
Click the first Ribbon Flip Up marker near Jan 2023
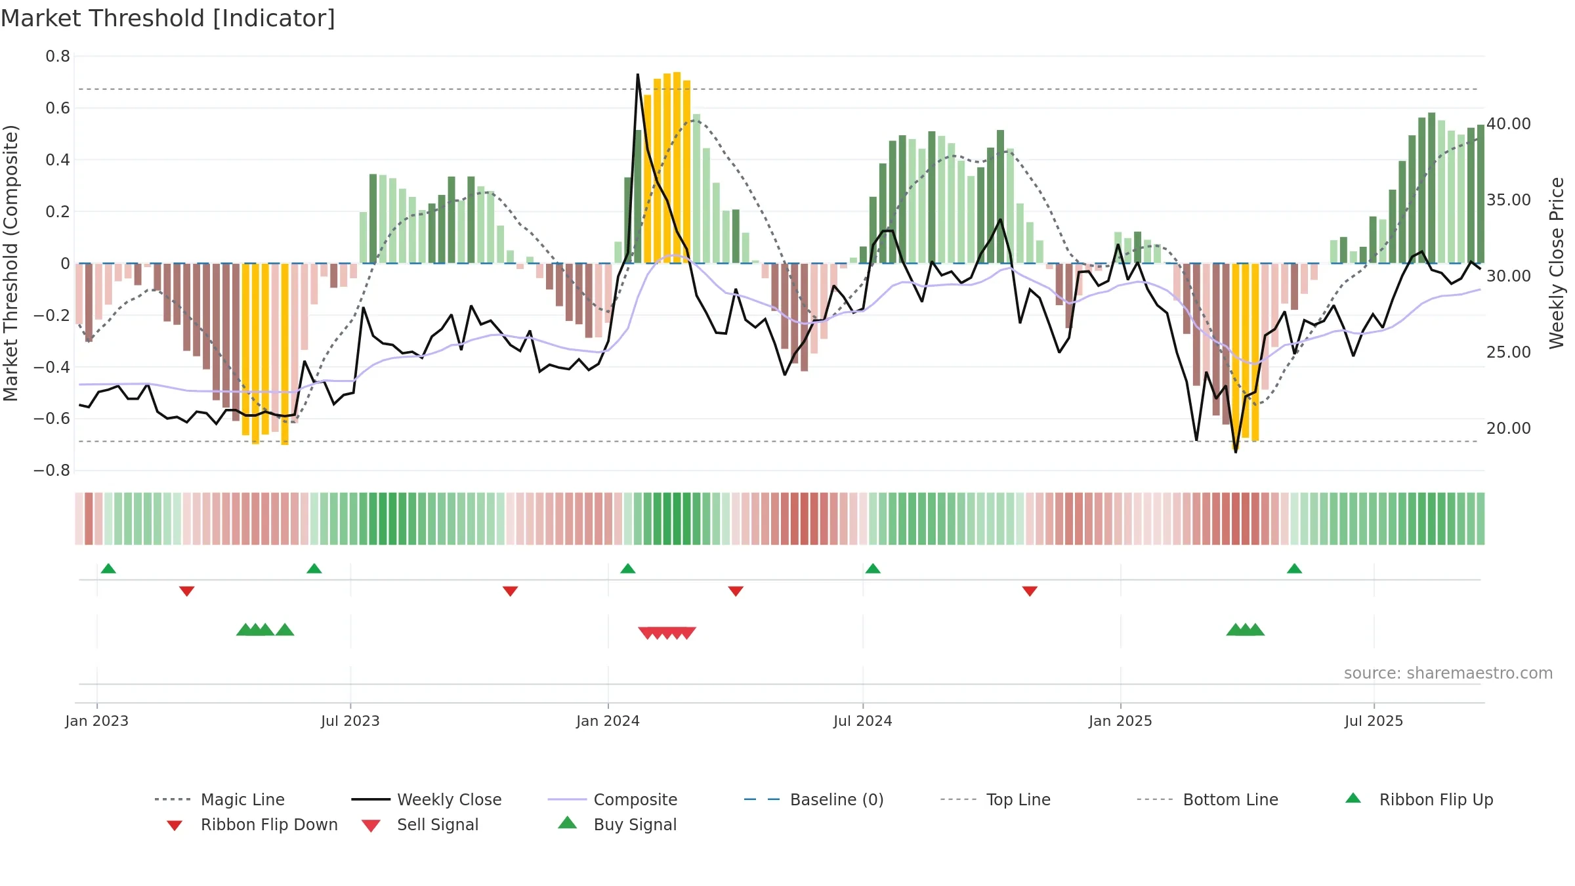point(108,568)
